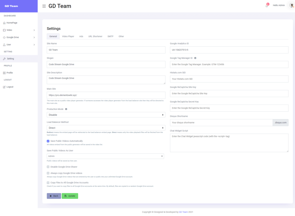Click the Logout edit icon

coord(4,87)
